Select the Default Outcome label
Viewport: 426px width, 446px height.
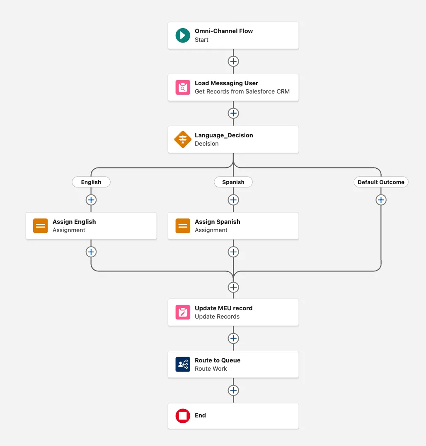381,182
